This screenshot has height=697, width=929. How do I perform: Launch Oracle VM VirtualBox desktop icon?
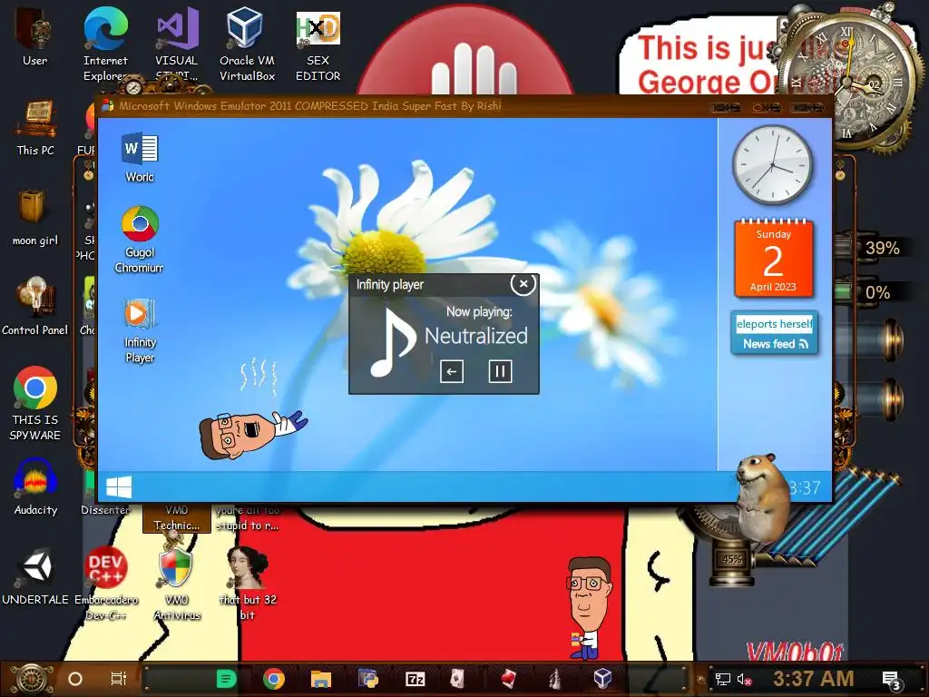[247, 44]
